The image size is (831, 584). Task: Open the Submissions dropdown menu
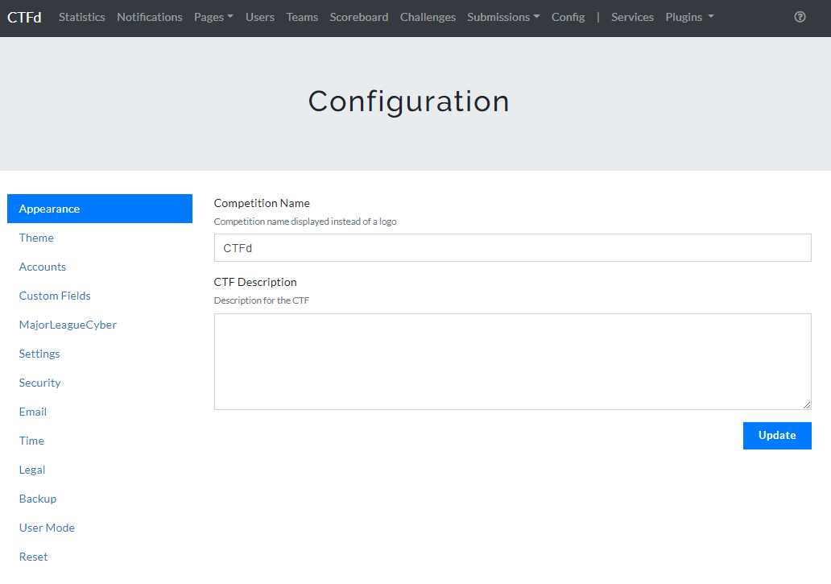pos(503,17)
